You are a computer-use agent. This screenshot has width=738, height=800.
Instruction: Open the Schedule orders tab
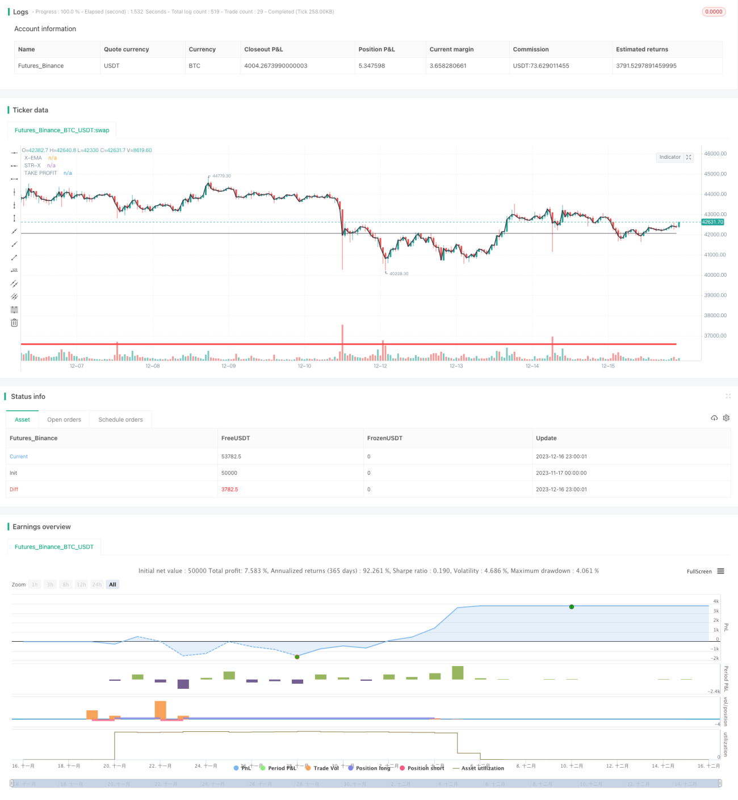(x=120, y=420)
